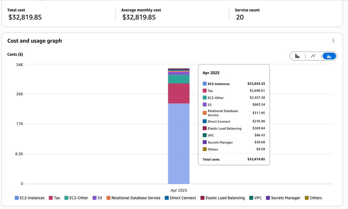This screenshot has width=348, height=209.
Task: Click EC2-Other segment of the stacked bar
Action: tap(179, 79)
